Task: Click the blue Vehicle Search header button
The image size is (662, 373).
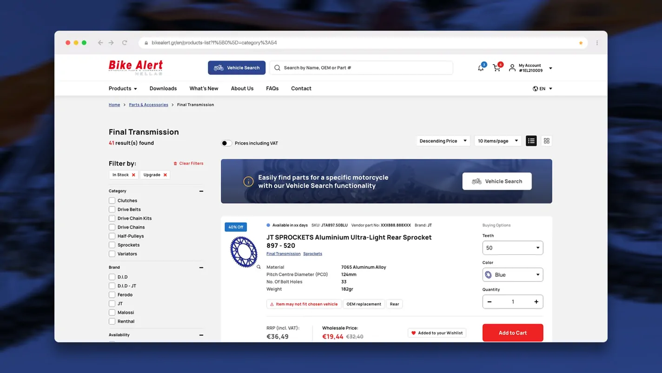Action: pyautogui.click(x=237, y=68)
